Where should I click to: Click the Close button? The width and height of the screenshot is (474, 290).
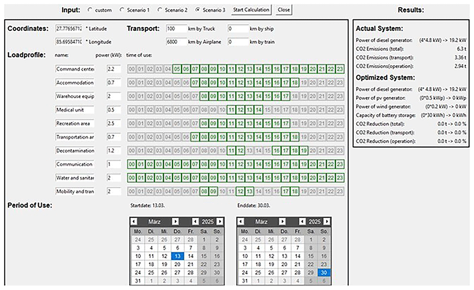(283, 9)
